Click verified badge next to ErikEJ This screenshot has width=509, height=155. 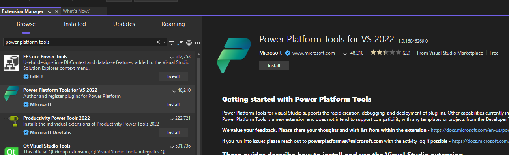point(26,77)
